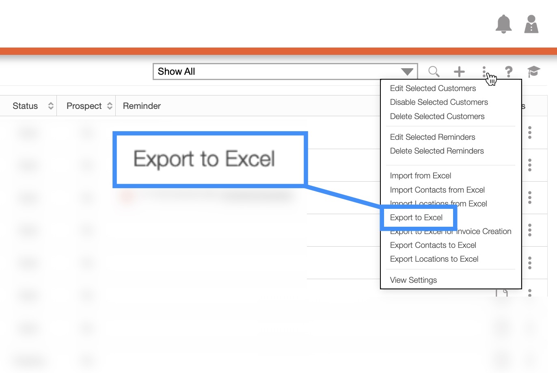The height and width of the screenshot is (373, 557).
Task: Choose Disable Selected Customers
Action: pos(439,102)
